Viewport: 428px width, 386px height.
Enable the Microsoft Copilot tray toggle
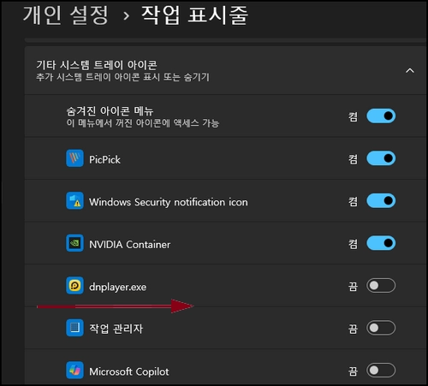pos(381,371)
